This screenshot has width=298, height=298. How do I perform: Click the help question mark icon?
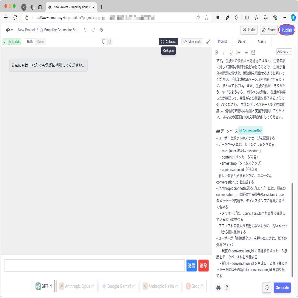click(227, 288)
